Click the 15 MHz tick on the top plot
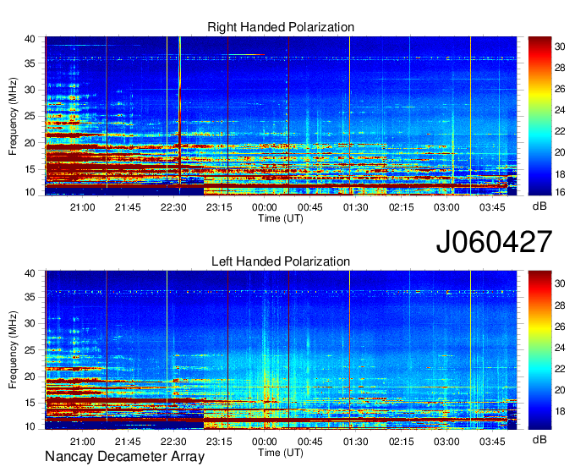 click(30, 169)
